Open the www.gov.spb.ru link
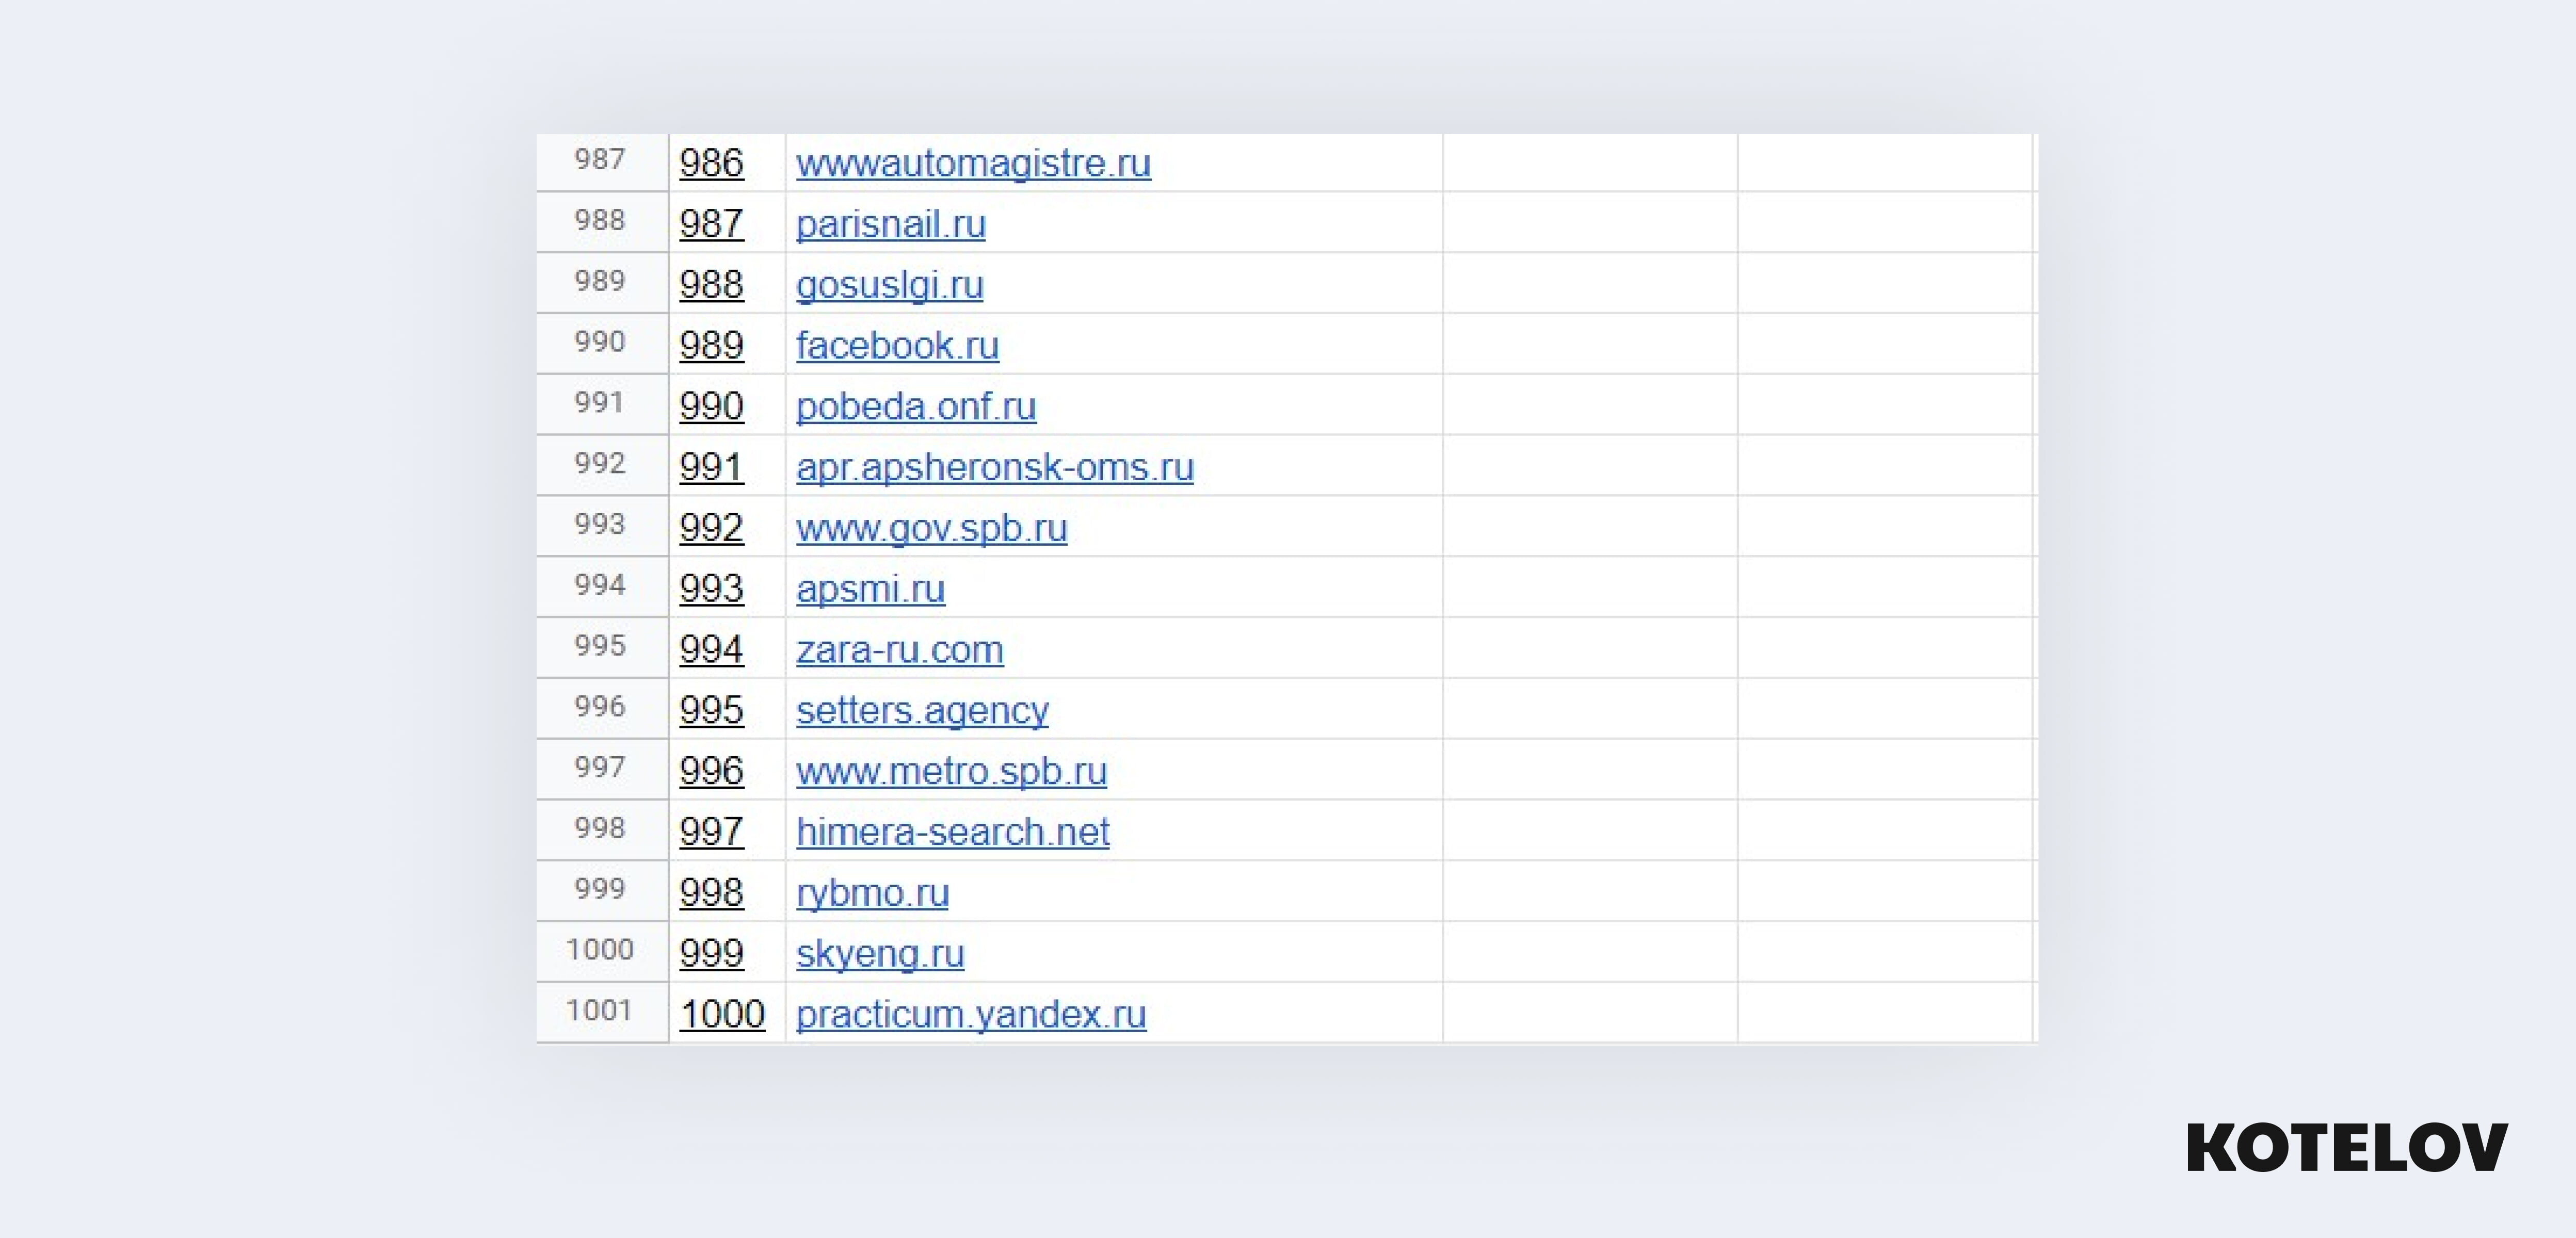The image size is (2576, 1238). coord(931,528)
